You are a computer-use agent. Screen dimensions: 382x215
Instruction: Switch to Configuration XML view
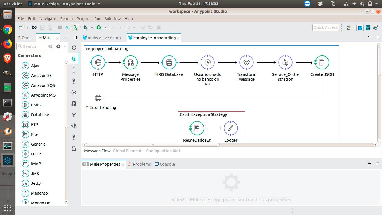click(x=163, y=151)
